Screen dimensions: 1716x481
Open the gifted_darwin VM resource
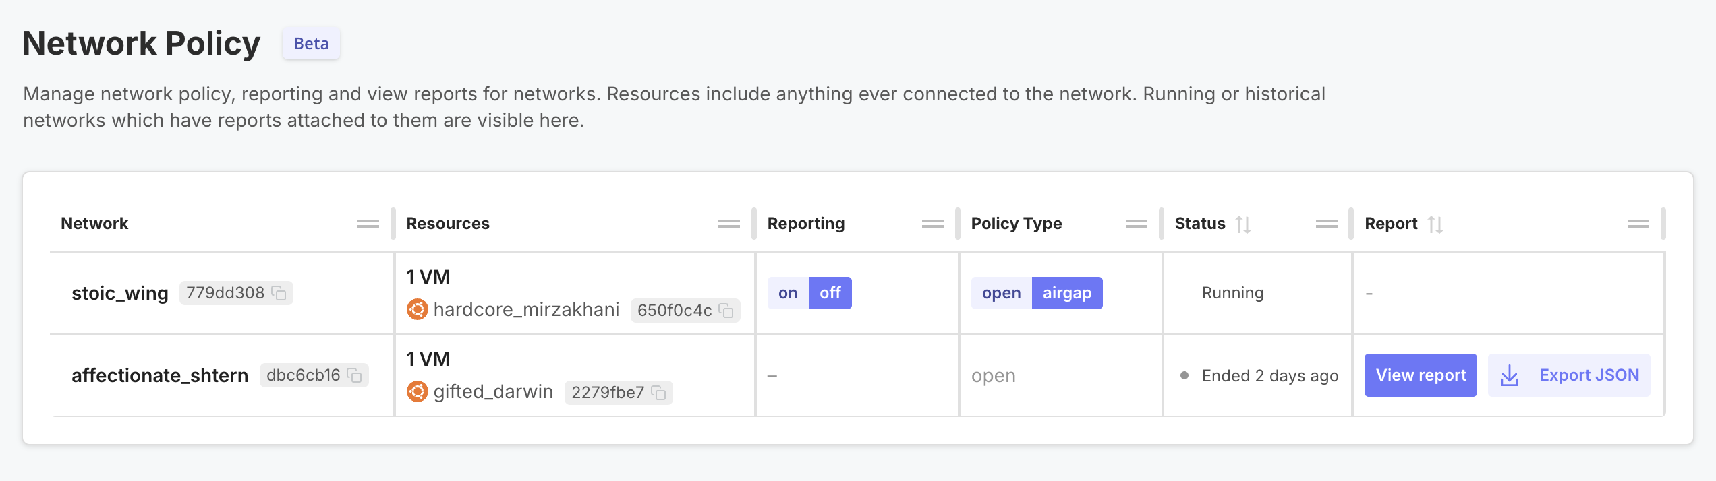493,391
